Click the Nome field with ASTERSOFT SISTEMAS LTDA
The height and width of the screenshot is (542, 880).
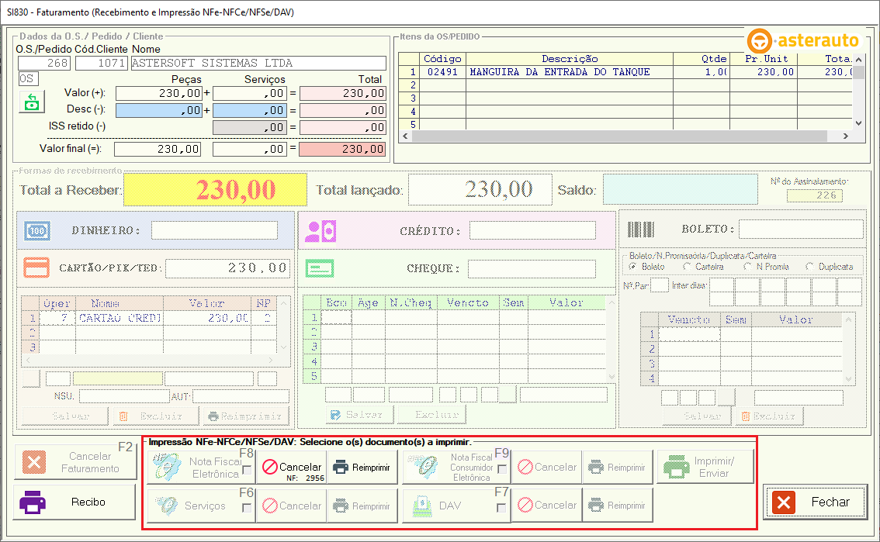[258, 64]
